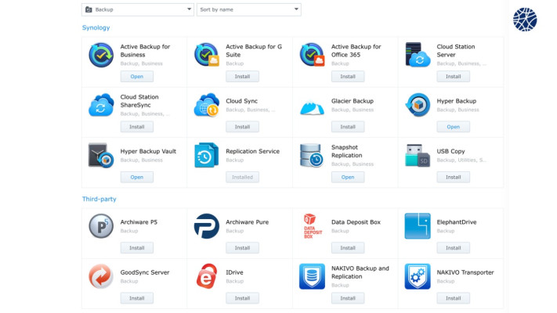The width and height of the screenshot is (557, 313).
Task: Open Hyper Backup Vault
Action: [x=137, y=178]
